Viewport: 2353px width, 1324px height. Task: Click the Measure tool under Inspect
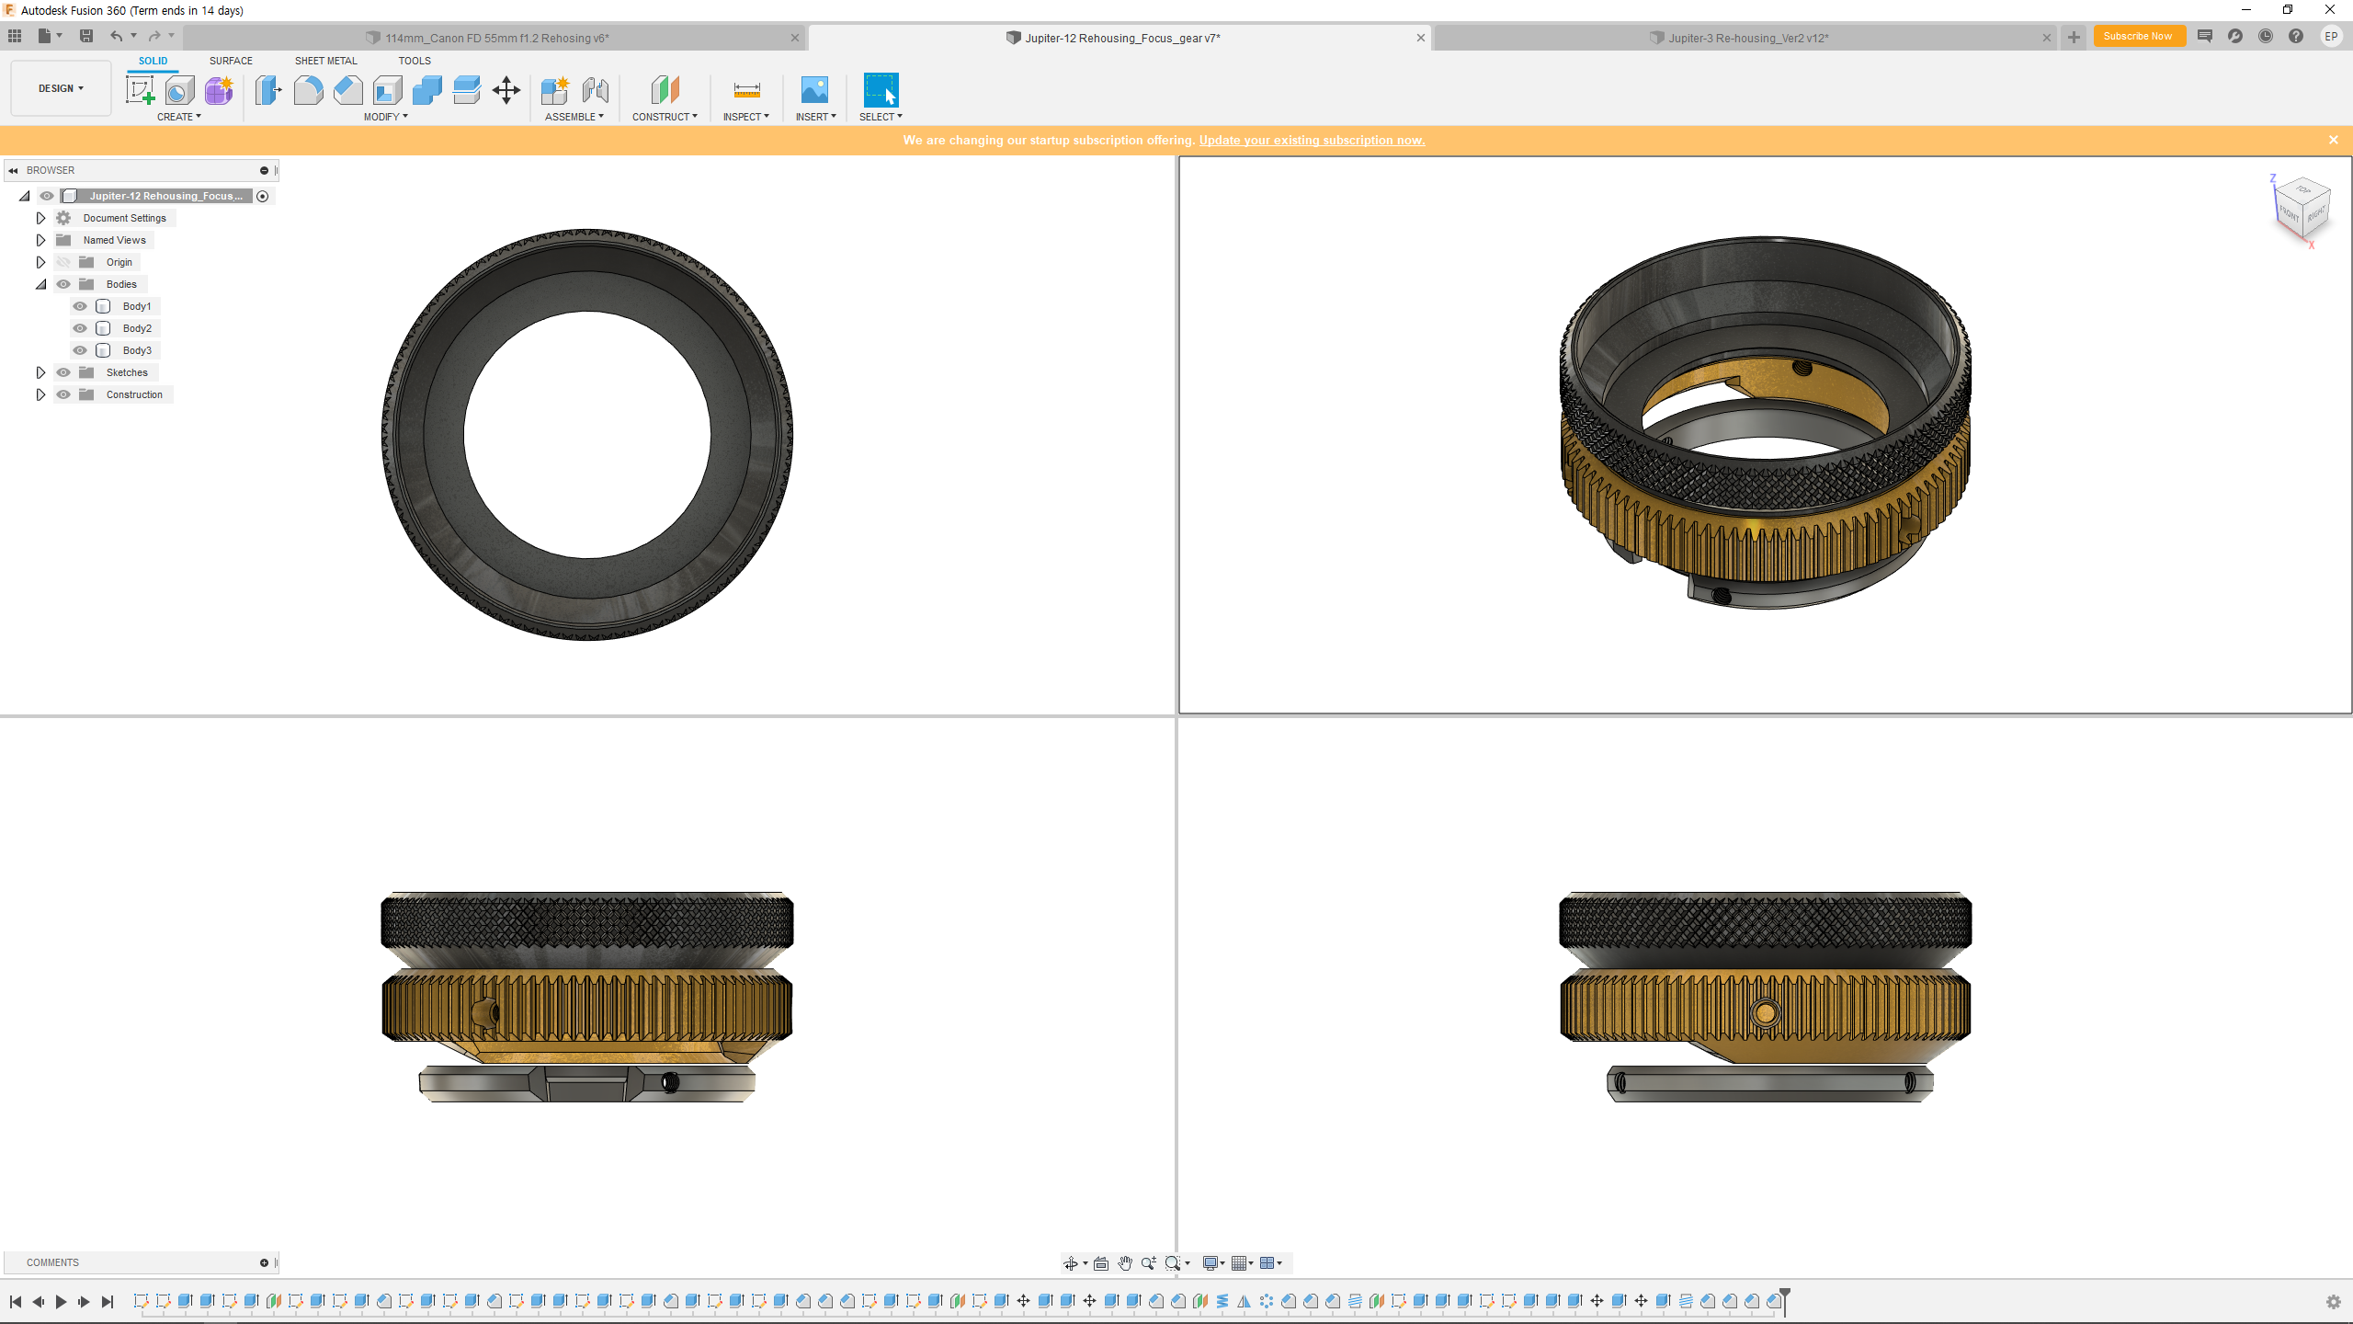pos(746,90)
